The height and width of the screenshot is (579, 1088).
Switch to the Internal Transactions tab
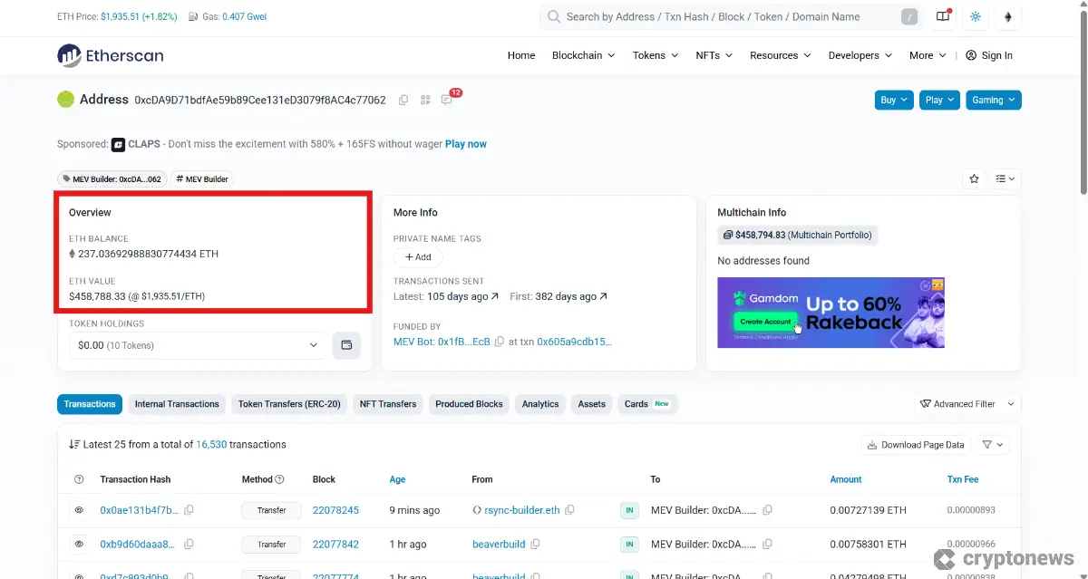pyautogui.click(x=176, y=404)
